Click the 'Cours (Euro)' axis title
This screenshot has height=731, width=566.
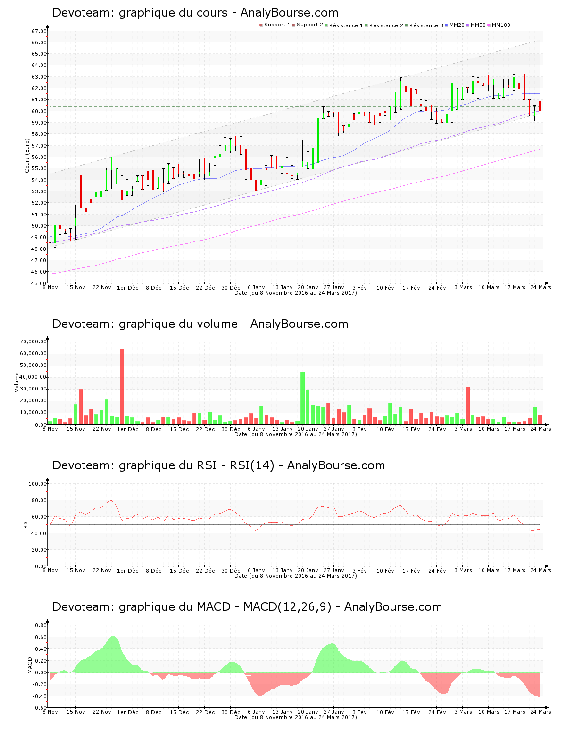[x=27, y=156]
